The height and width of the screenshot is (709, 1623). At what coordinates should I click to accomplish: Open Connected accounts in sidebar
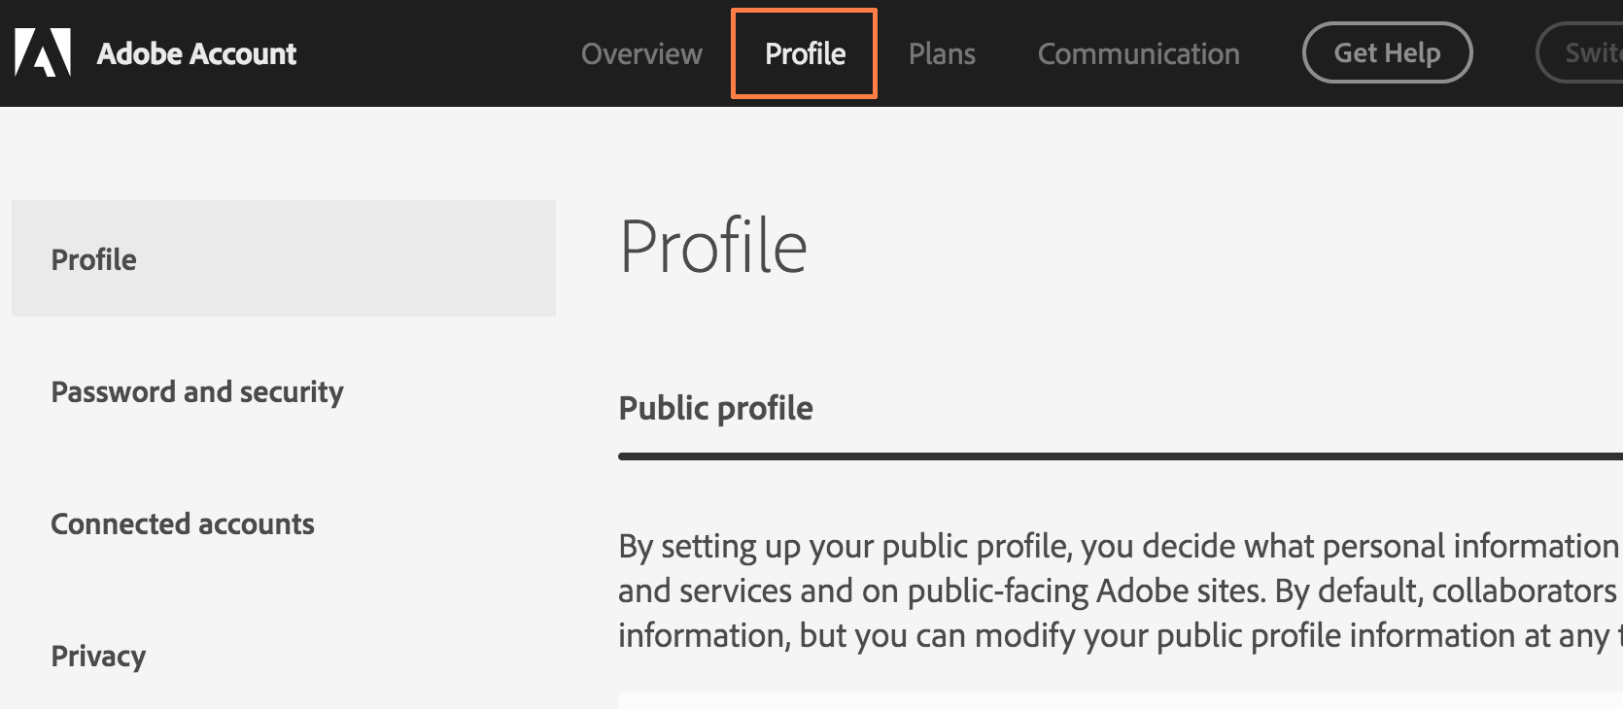183,523
